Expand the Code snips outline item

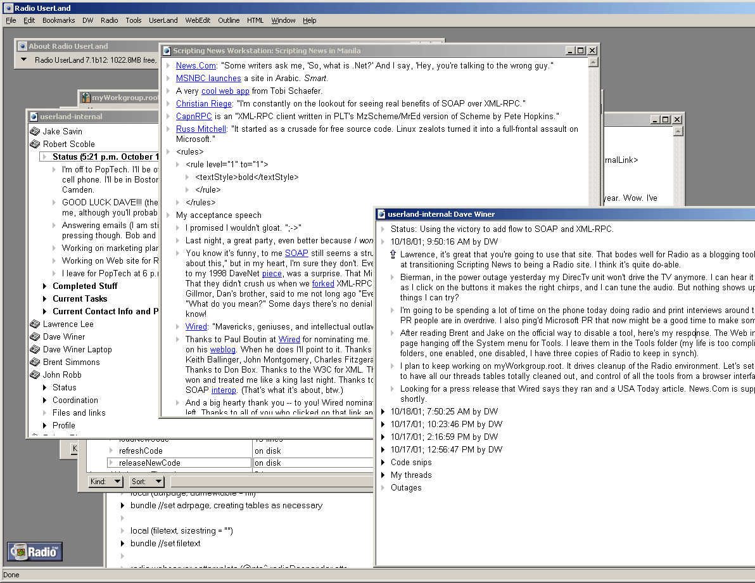click(383, 463)
